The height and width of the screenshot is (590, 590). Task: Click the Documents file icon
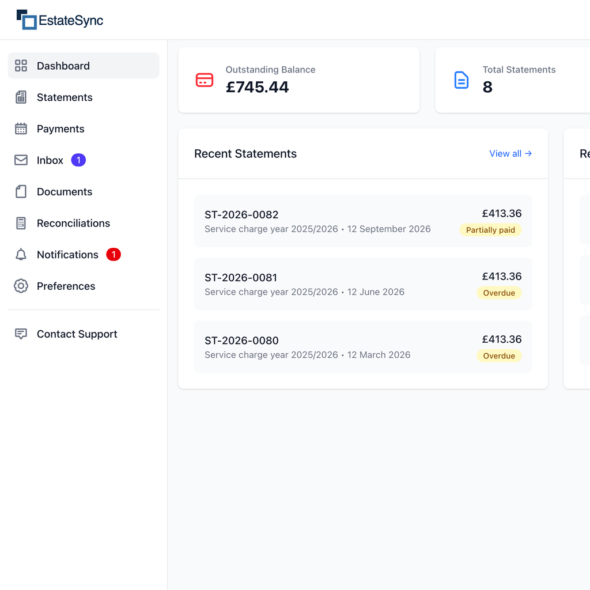[21, 191]
